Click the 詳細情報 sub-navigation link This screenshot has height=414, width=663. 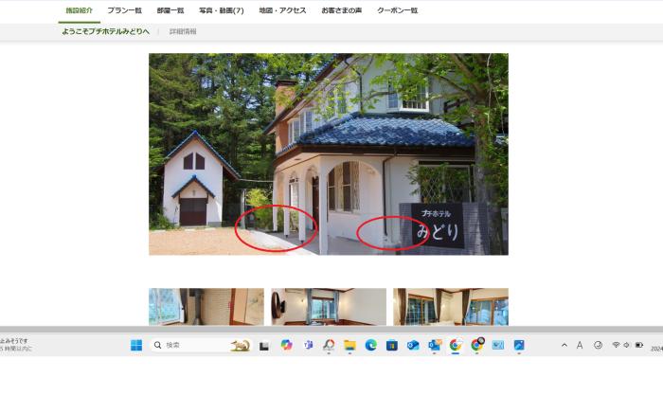coord(183,32)
